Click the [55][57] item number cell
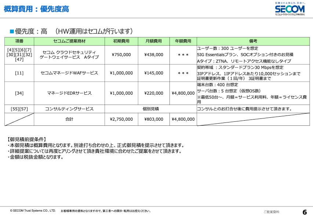 point(19,109)
